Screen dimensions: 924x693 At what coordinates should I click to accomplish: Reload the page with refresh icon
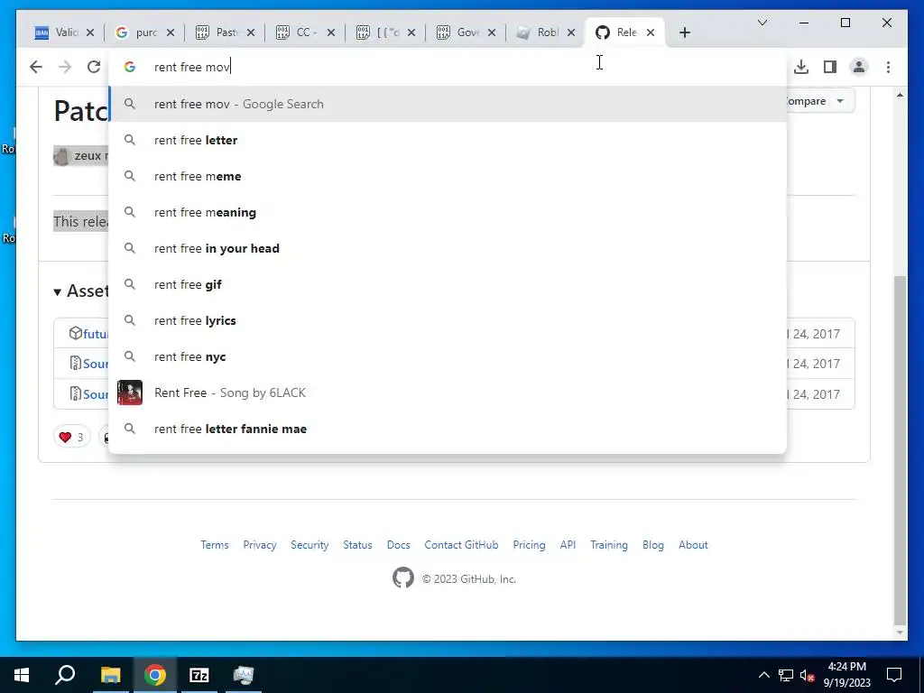pos(94,67)
